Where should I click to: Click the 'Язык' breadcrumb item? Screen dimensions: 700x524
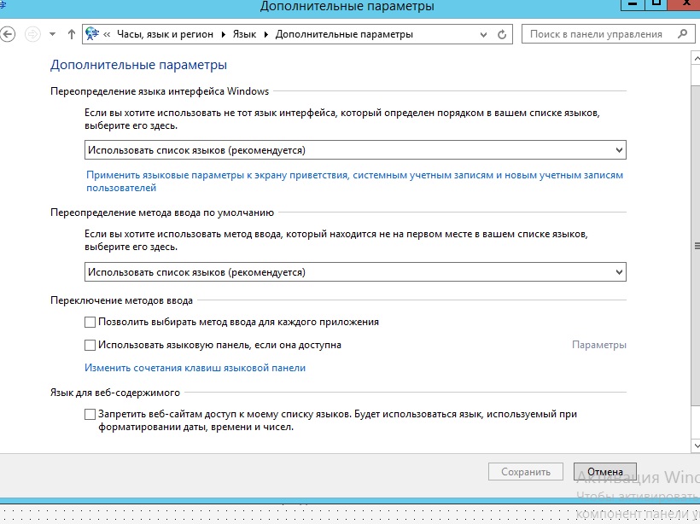coord(243,35)
